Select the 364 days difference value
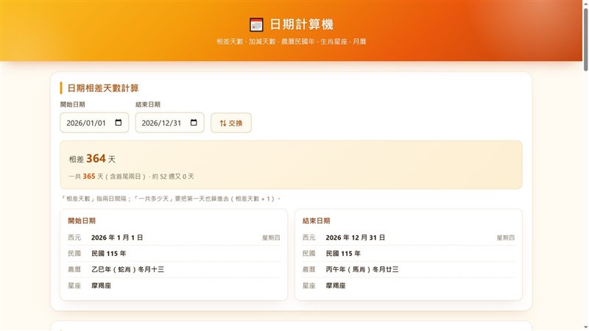The image size is (589, 331). coord(96,158)
